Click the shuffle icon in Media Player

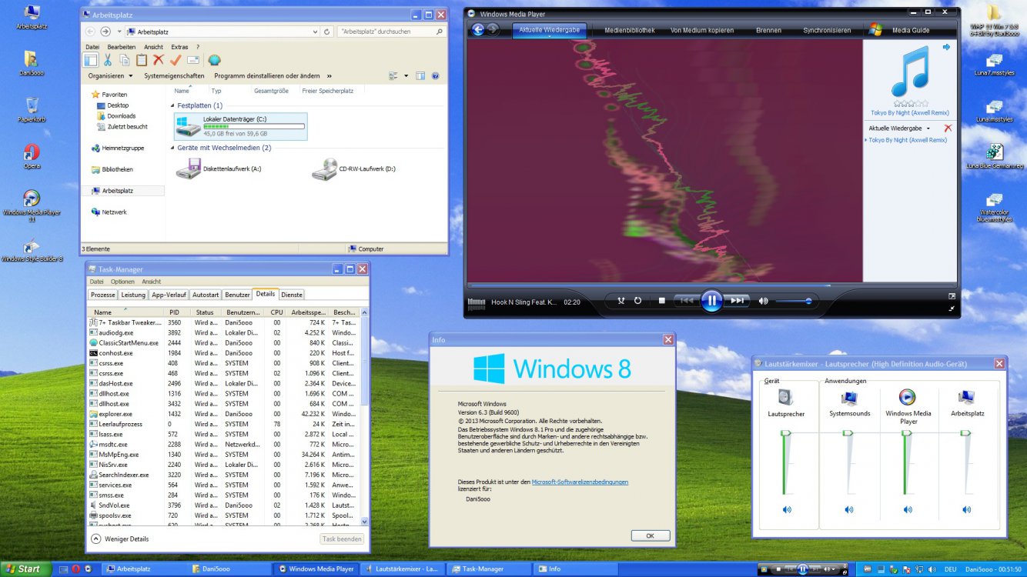pyautogui.click(x=621, y=301)
